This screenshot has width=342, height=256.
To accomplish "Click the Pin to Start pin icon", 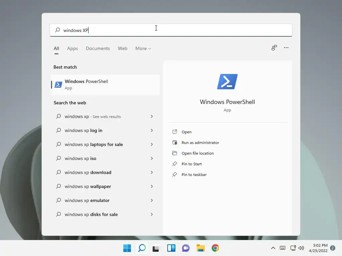I will click(x=175, y=164).
